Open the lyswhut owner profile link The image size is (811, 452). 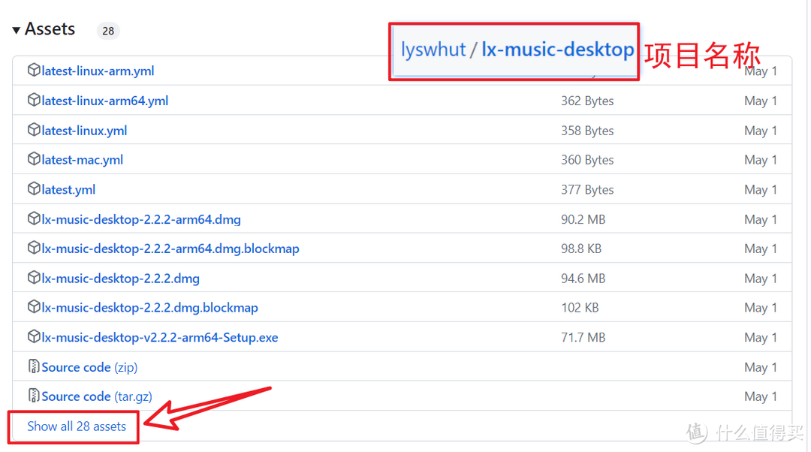click(x=433, y=50)
